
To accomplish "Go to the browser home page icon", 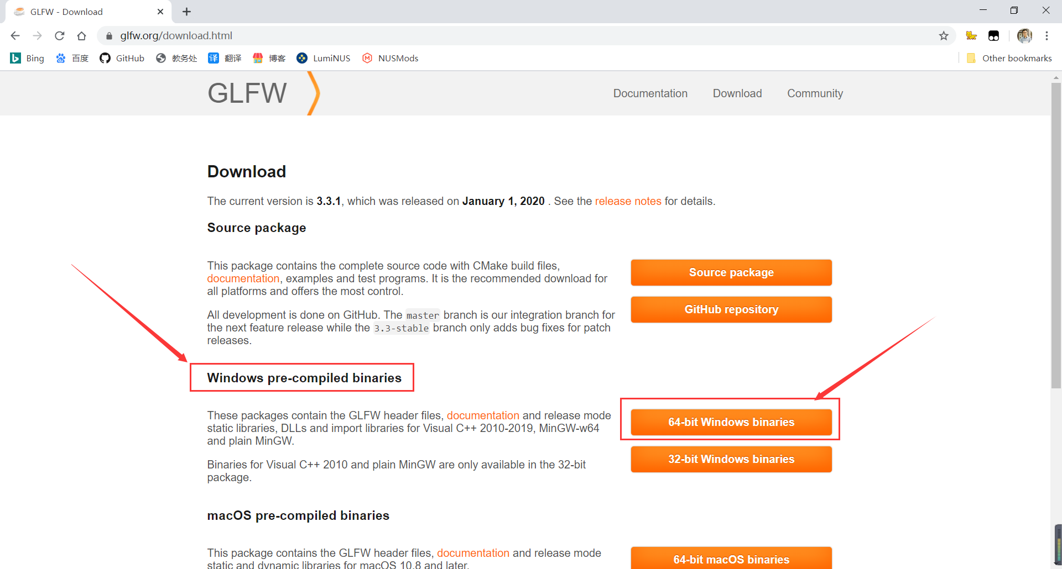I will click(81, 36).
